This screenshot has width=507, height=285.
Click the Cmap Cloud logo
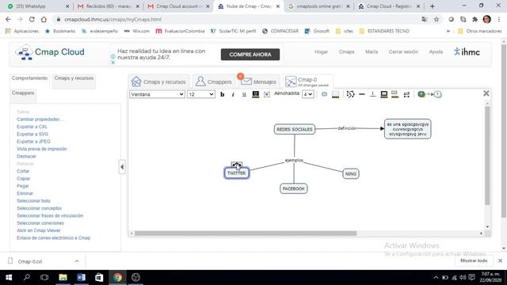point(50,52)
